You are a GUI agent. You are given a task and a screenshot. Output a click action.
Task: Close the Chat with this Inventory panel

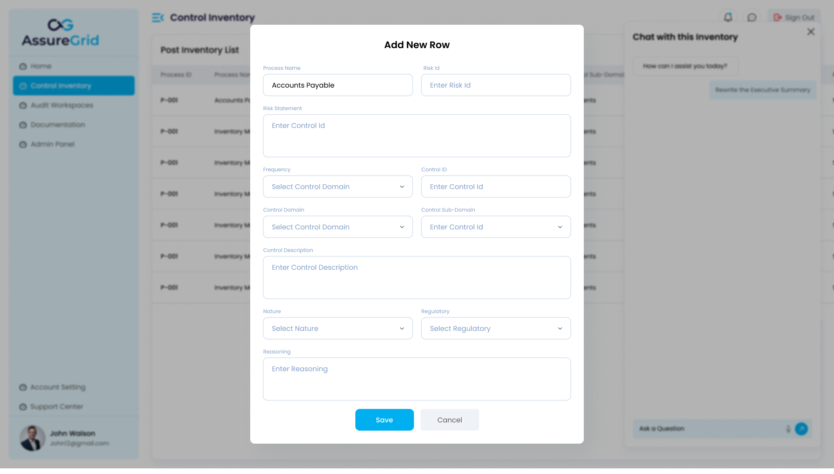(811, 32)
